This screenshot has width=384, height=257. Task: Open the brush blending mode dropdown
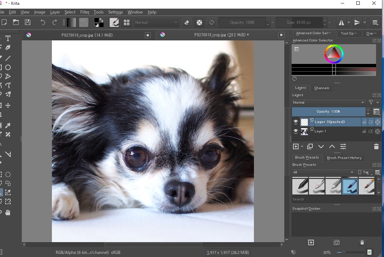pyautogui.click(x=156, y=22)
